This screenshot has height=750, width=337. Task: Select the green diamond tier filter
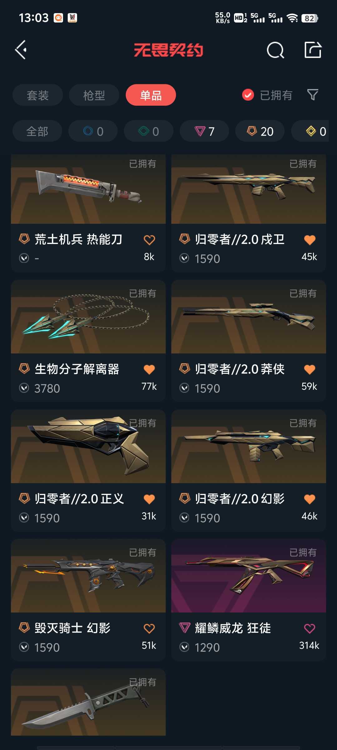[x=149, y=131]
